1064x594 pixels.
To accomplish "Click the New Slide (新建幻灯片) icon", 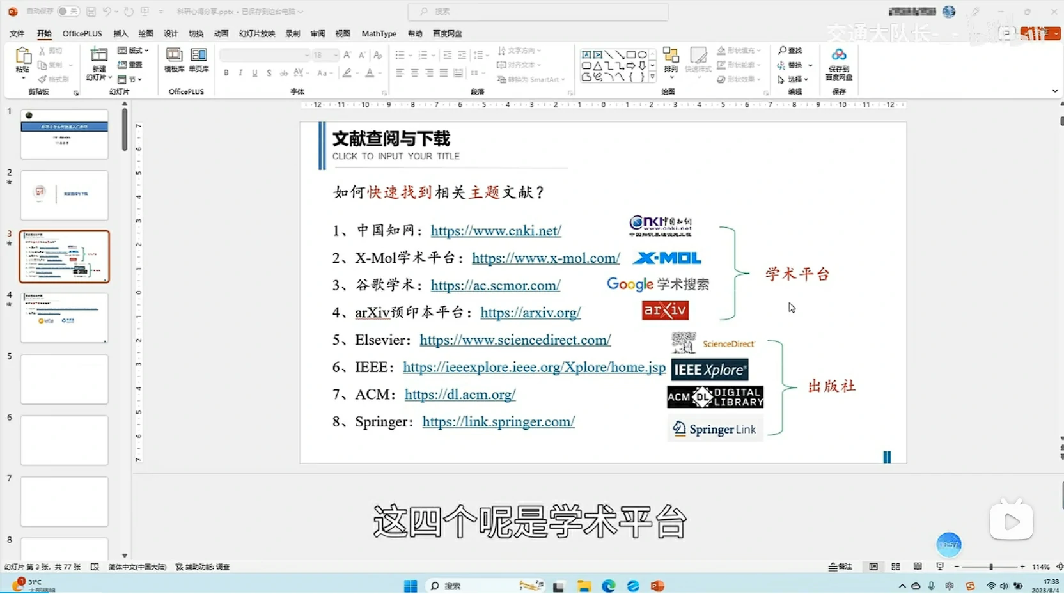I will click(x=99, y=55).
